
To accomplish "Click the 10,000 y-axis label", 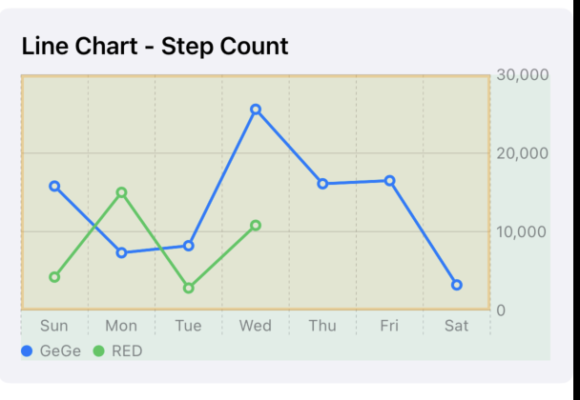I will click(x=522, y=232).
